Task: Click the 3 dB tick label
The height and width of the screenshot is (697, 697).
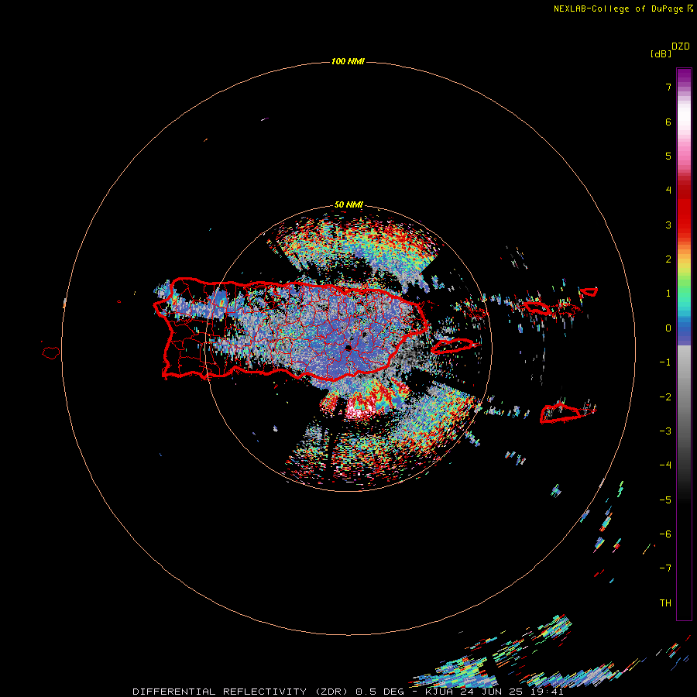Action: 668,225
